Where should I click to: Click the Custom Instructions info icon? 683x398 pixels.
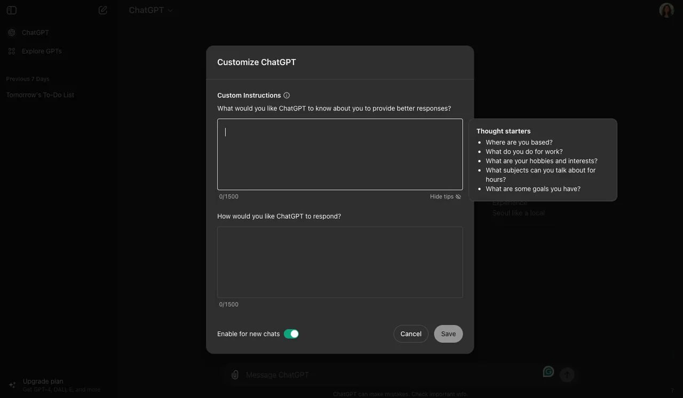pos(287,95)
